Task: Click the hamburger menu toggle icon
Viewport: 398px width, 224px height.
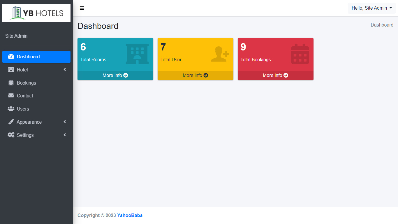Action: point(82,8)
